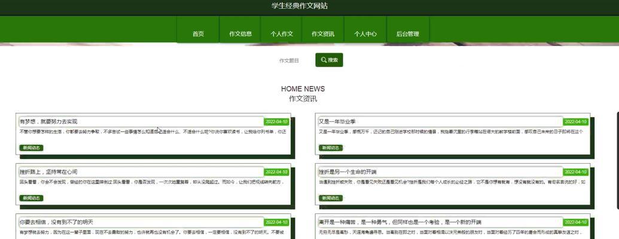The height and width of the screenshot is (239, 619).
Task: Open the article 挫折是另一个生命的开端
Action: click(348, 172)
